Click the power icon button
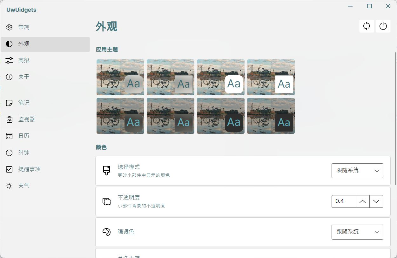The image size is (397, 258). [383, 26]
